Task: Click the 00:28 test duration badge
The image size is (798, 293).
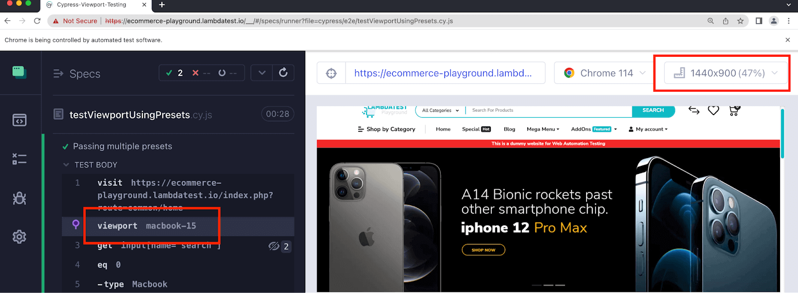Action: click(x=278, y=114)
